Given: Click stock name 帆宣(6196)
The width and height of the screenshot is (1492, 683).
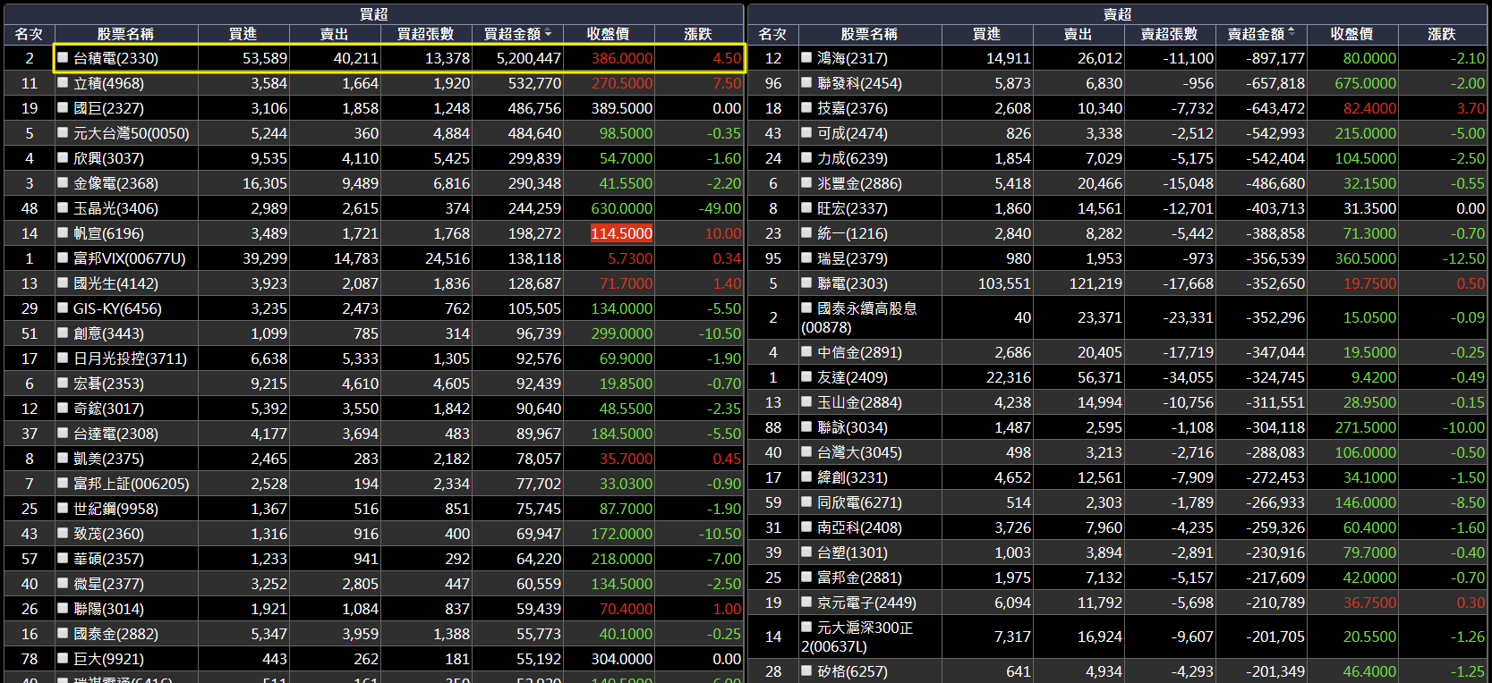Looking at the screenshot, I should (108, 233).
